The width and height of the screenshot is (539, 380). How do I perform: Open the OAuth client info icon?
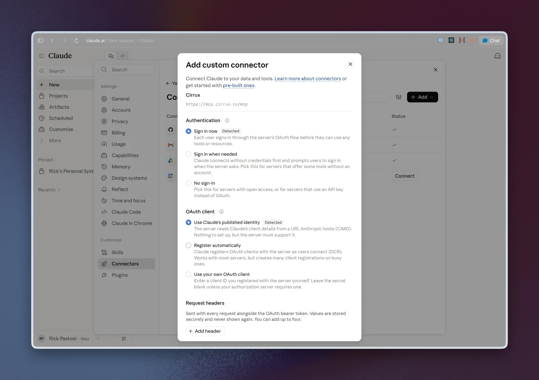[221, 212]
